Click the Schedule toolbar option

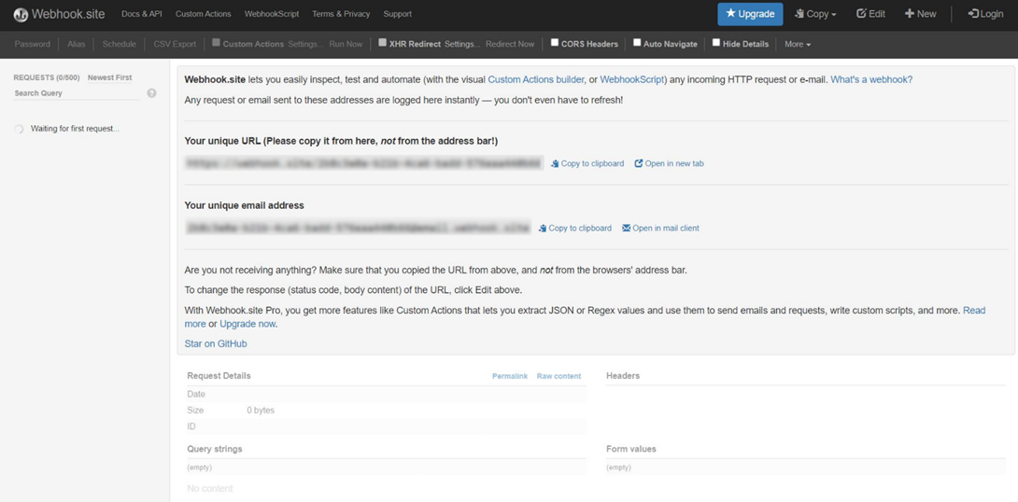point(120,44)
